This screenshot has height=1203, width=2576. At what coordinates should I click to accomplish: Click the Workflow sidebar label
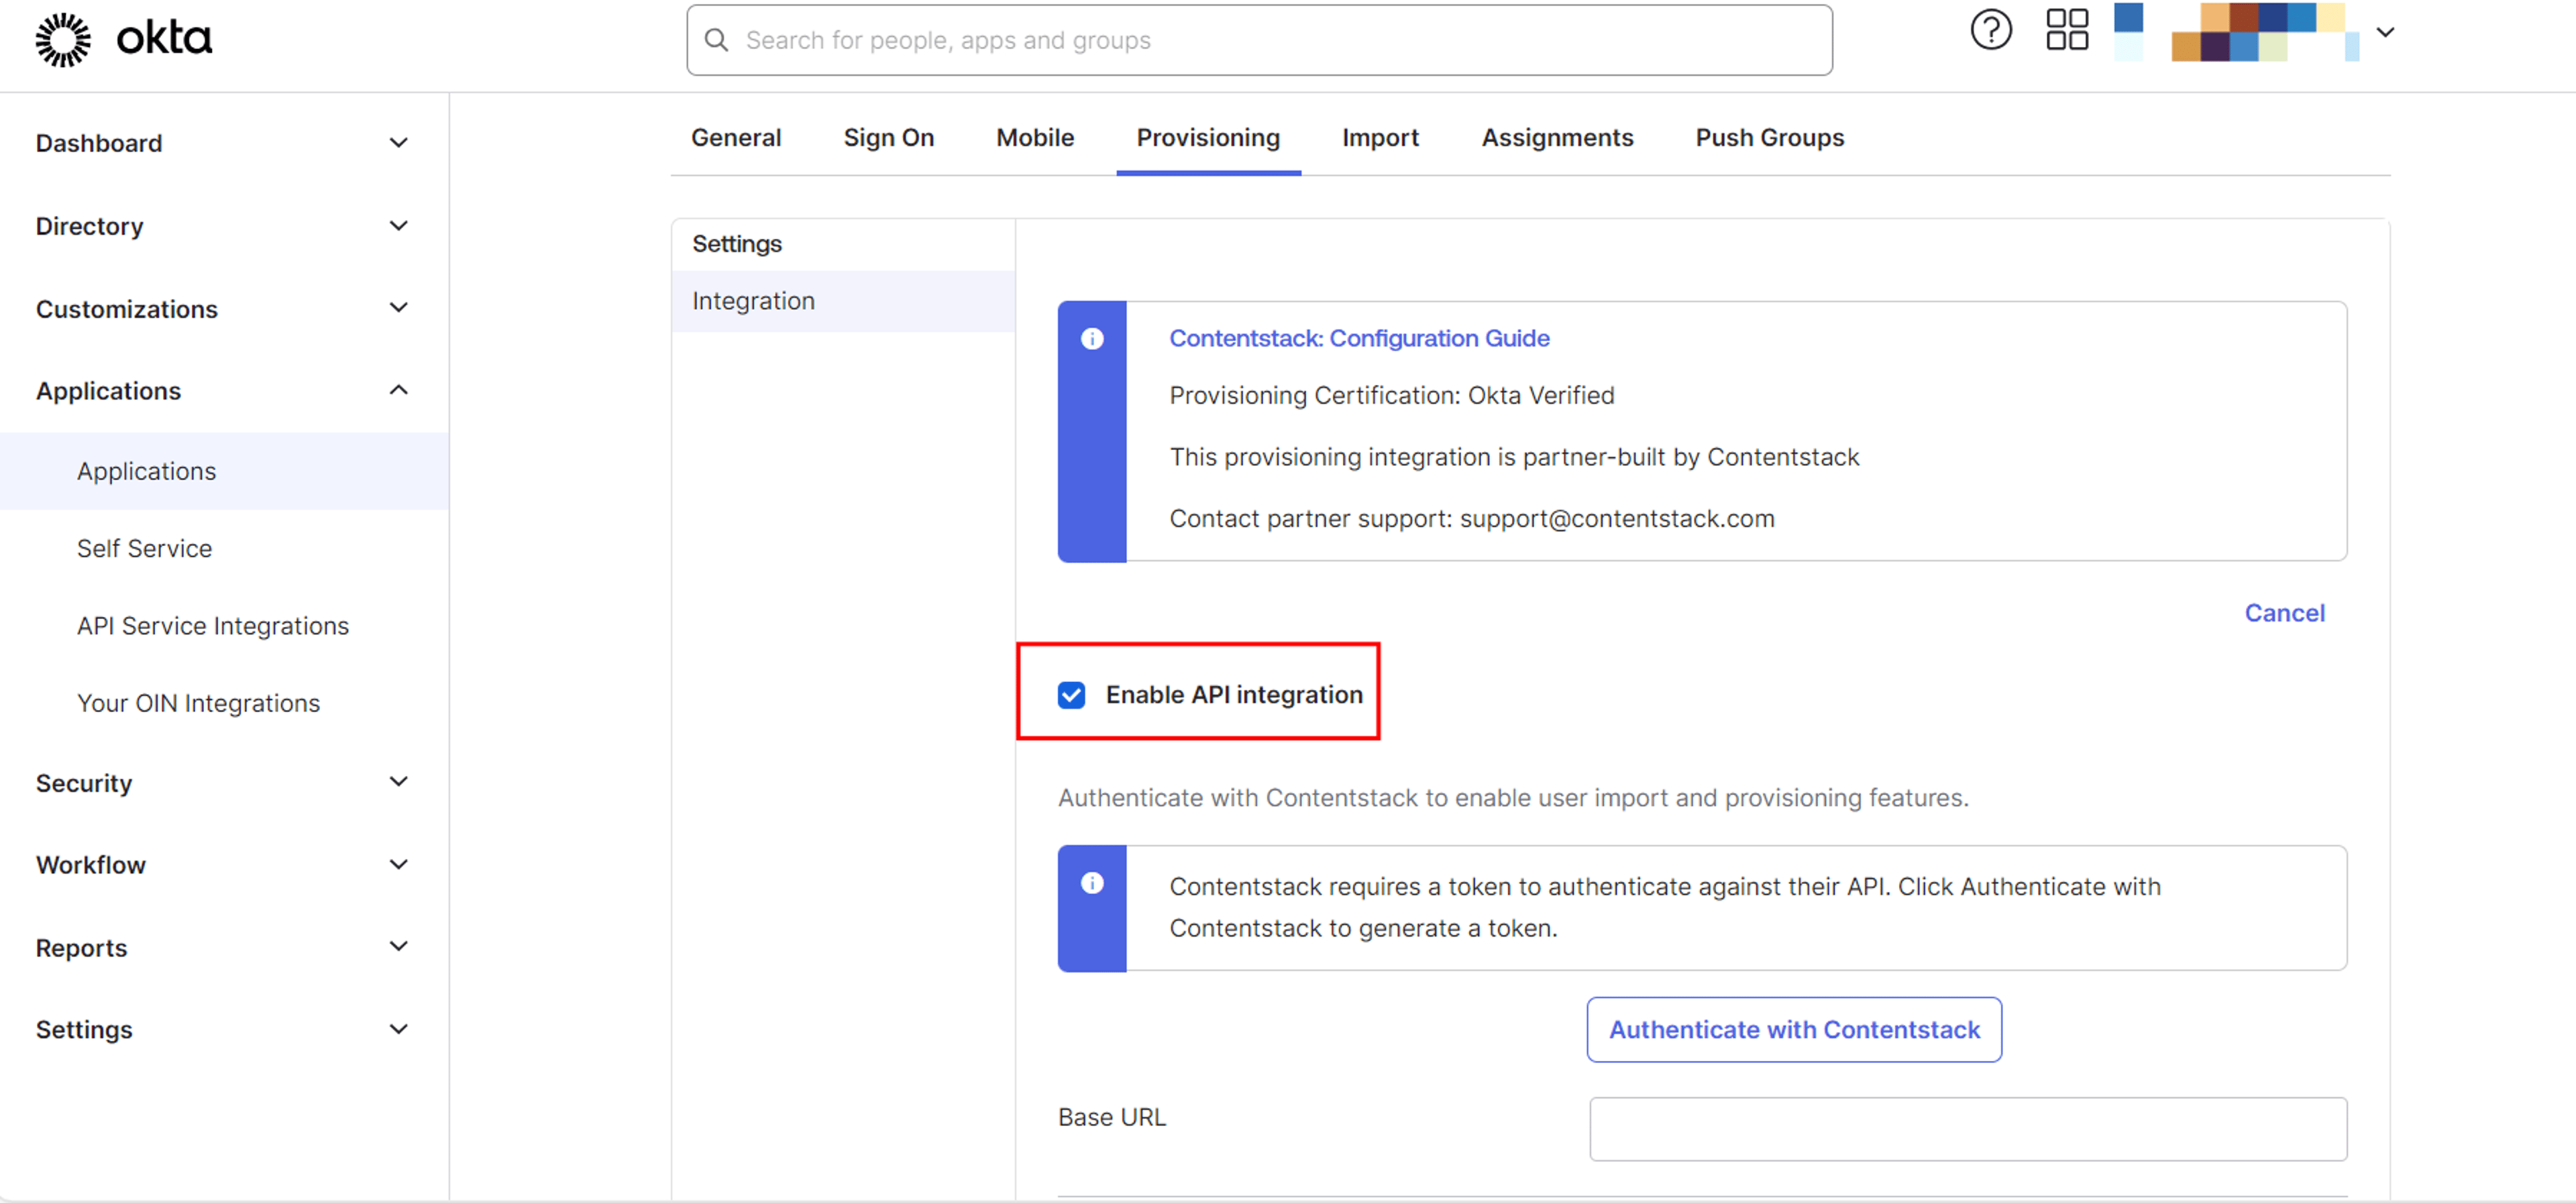click(90, 865)
